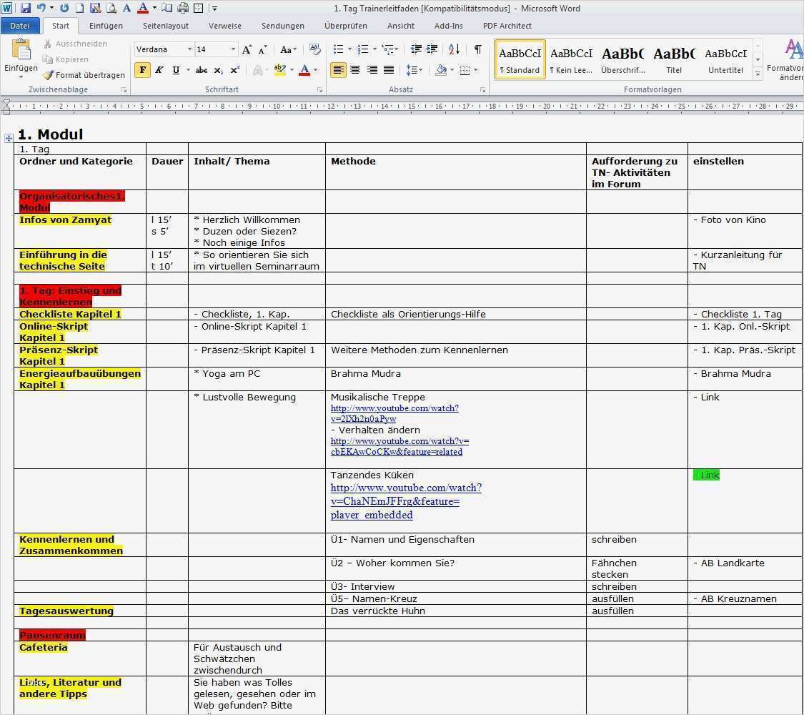Image resolution: width=804 pixels, height=715 pixels.
Task: Click the ruler's left indent marker
Action: (x=6, y=107)
